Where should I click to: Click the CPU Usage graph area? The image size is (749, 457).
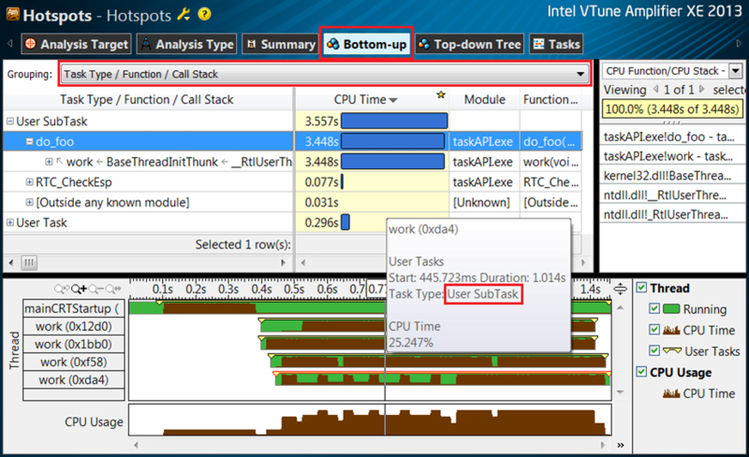tap(370, 420)
